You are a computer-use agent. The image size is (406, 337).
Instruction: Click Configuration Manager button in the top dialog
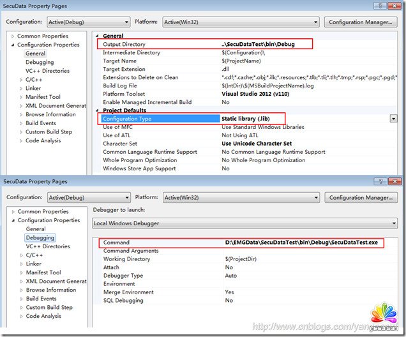pos(360,22)
